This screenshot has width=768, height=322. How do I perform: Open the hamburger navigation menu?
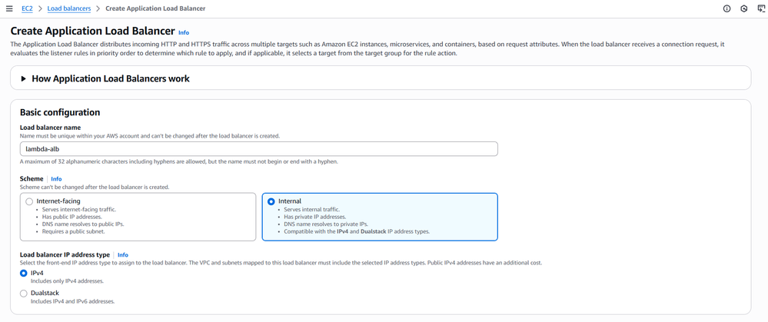point(9,8)
